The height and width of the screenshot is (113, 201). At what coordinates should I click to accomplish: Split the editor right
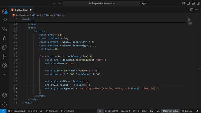pyautogui.click(x=192, y=10)
